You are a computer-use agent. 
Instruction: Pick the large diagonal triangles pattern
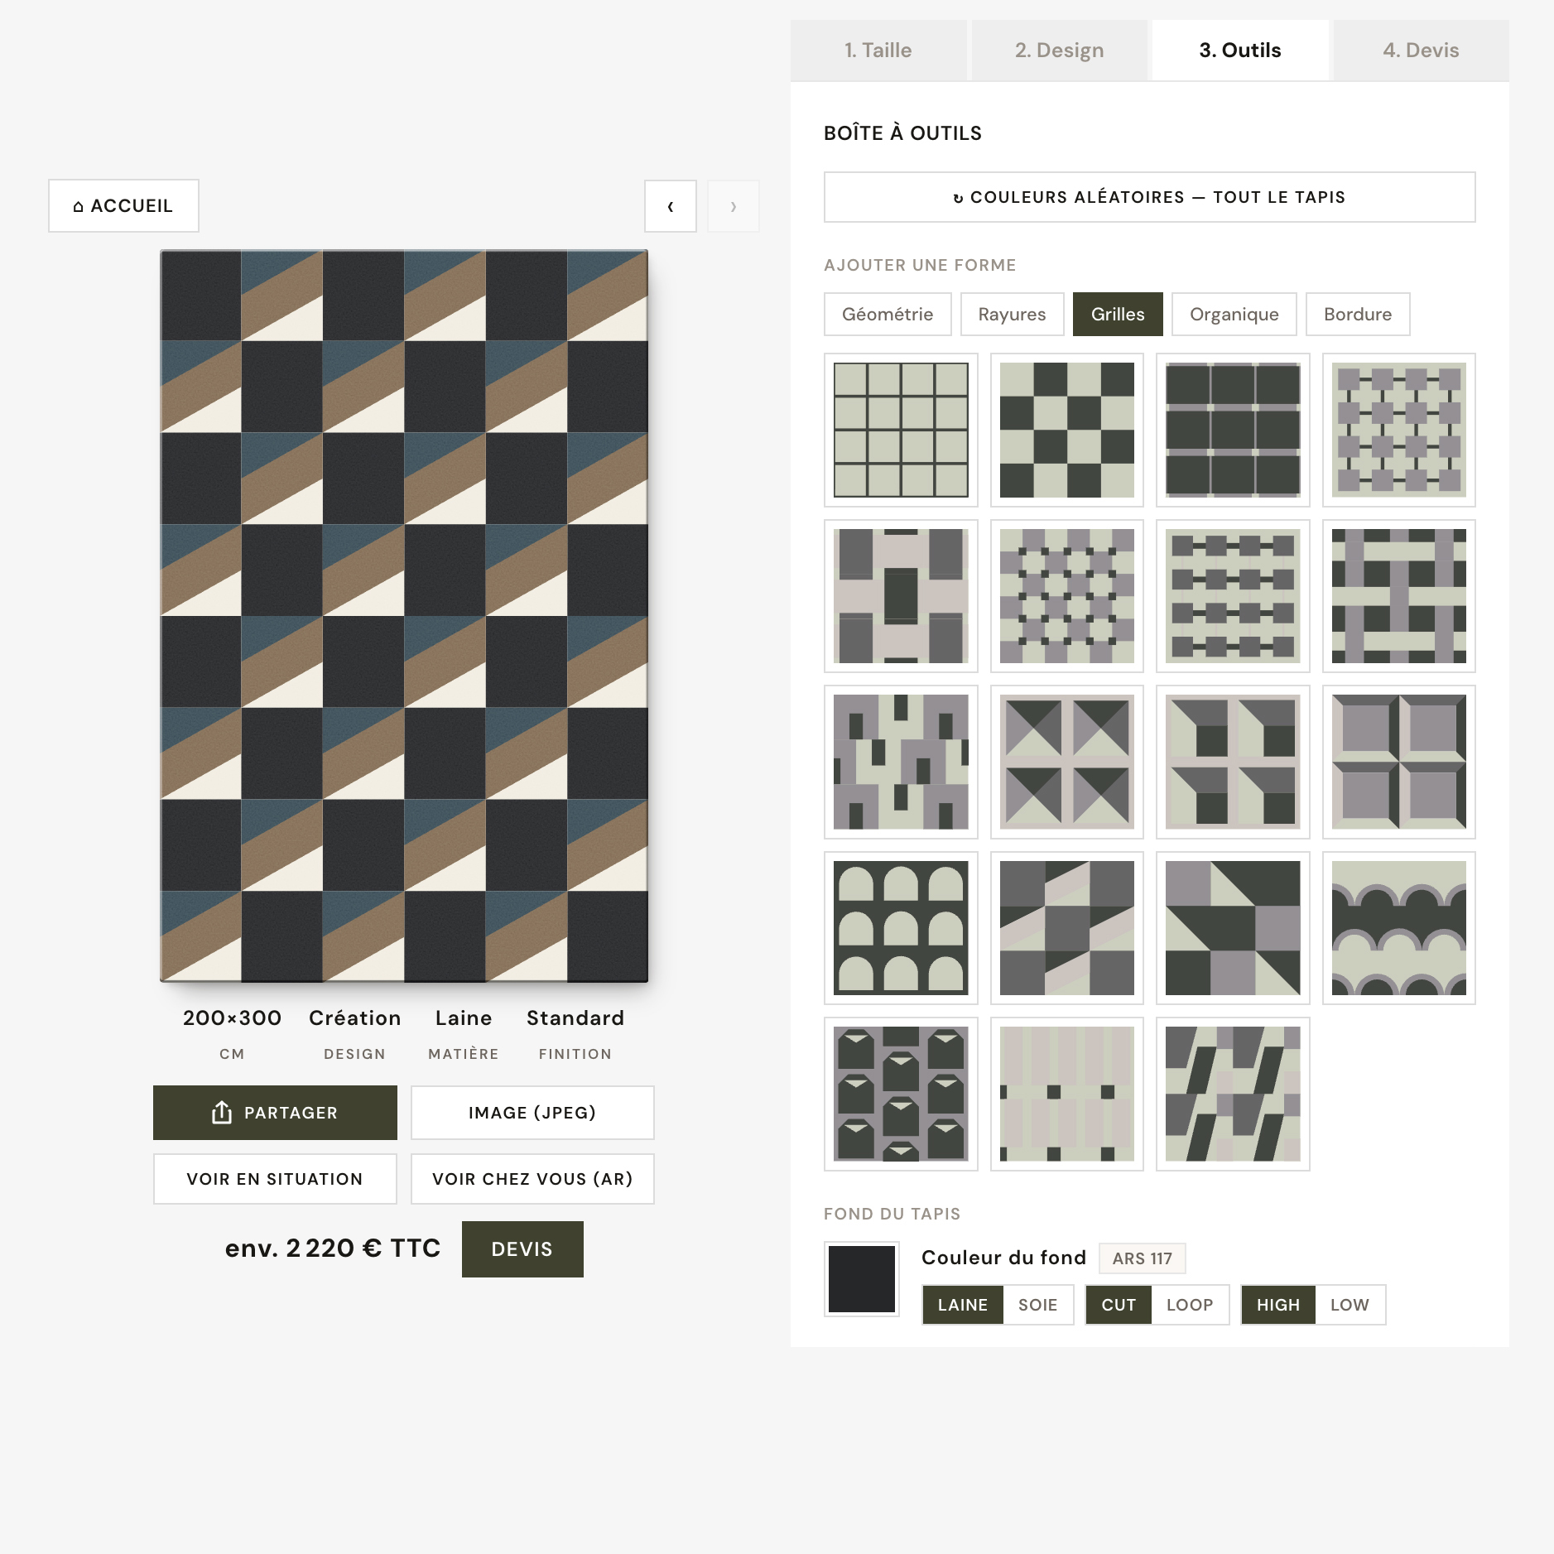click(1233, 927)
